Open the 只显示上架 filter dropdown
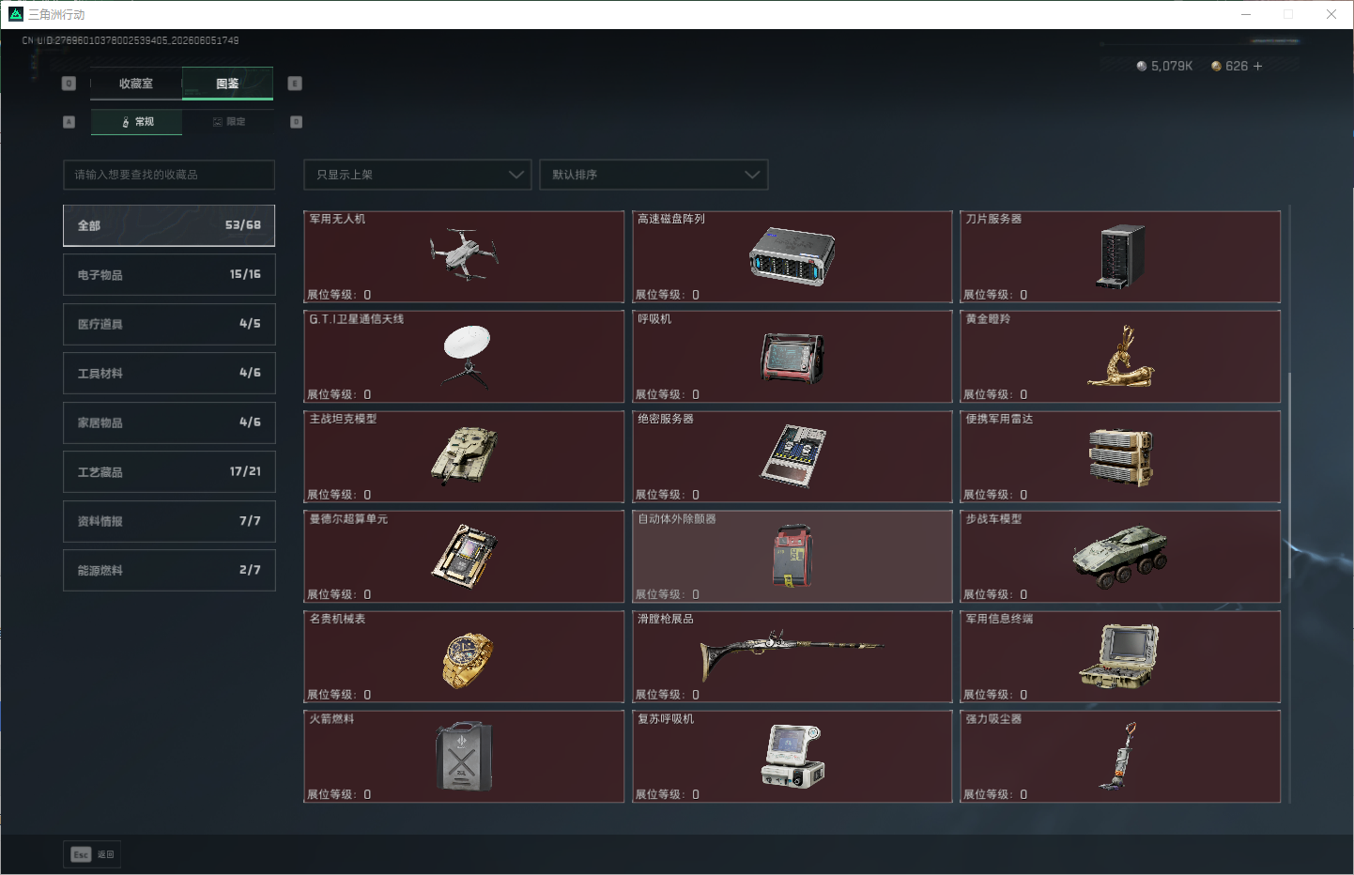This screenshot has height=875, width=1354. point(418,175)
